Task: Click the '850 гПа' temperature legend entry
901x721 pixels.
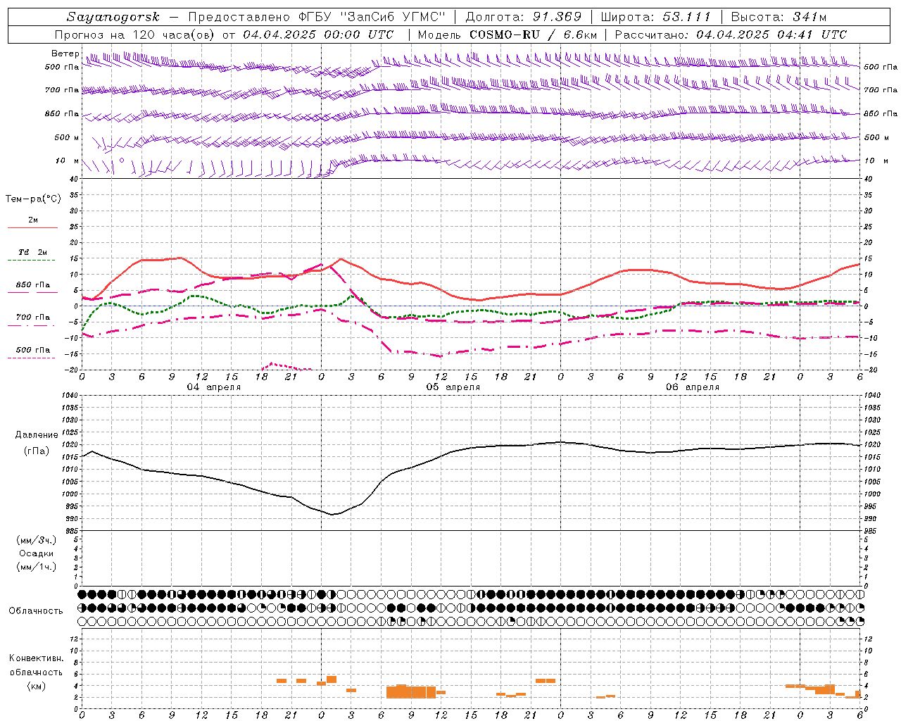Action: point(33,285)
